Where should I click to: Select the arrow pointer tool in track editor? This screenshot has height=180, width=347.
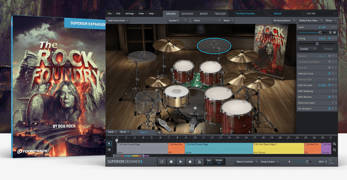[x=109, y=144]
